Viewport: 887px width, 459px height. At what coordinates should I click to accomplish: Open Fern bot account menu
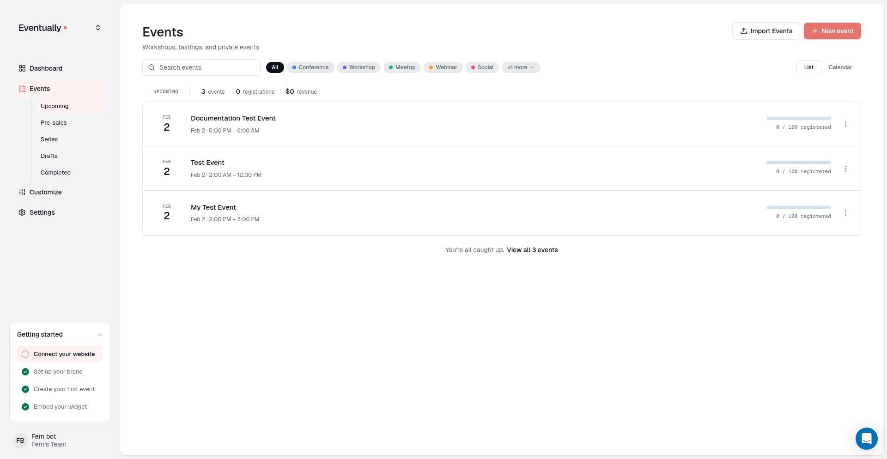[60, 441]
